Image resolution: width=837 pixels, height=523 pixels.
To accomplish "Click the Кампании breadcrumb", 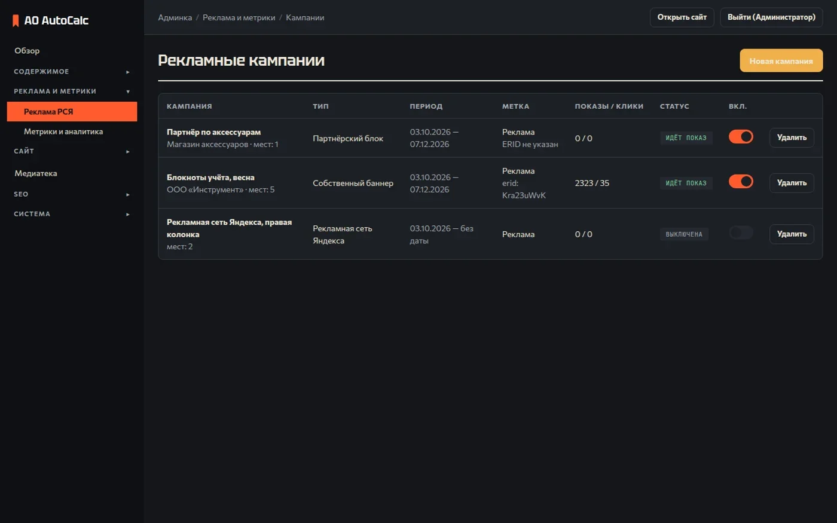I will (x=305, y=18).
